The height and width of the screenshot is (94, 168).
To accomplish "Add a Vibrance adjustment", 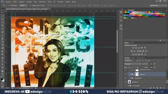I will [145, 48].
